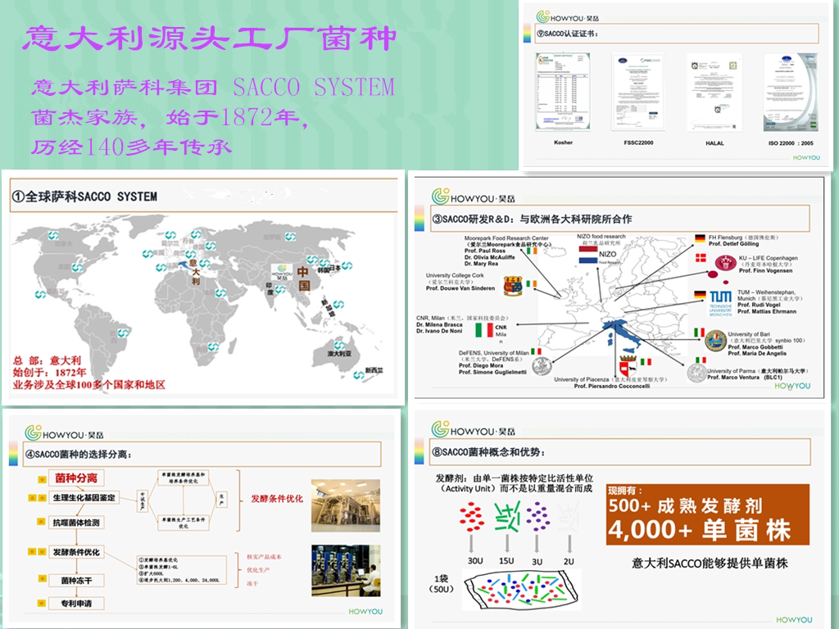The image size is (839, 629).
Task: Click the name Prof. Douwe Van Sinderen
Action: click(x=460, y=287)
